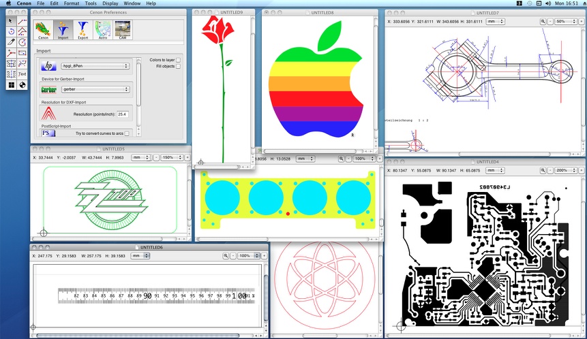The width and height of the screenshot is (587, 339).
Task: Enable the Fill objects checkbox
Action: tap(179, 67)
